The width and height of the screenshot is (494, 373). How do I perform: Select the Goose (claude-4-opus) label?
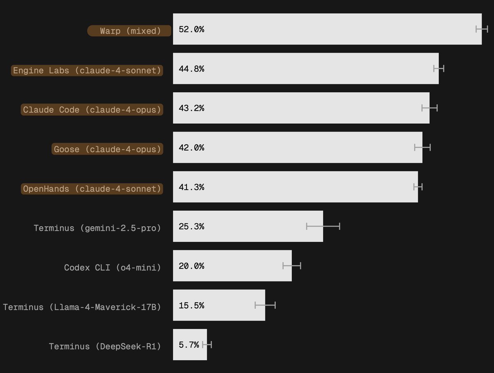click(x=107, y=149)
